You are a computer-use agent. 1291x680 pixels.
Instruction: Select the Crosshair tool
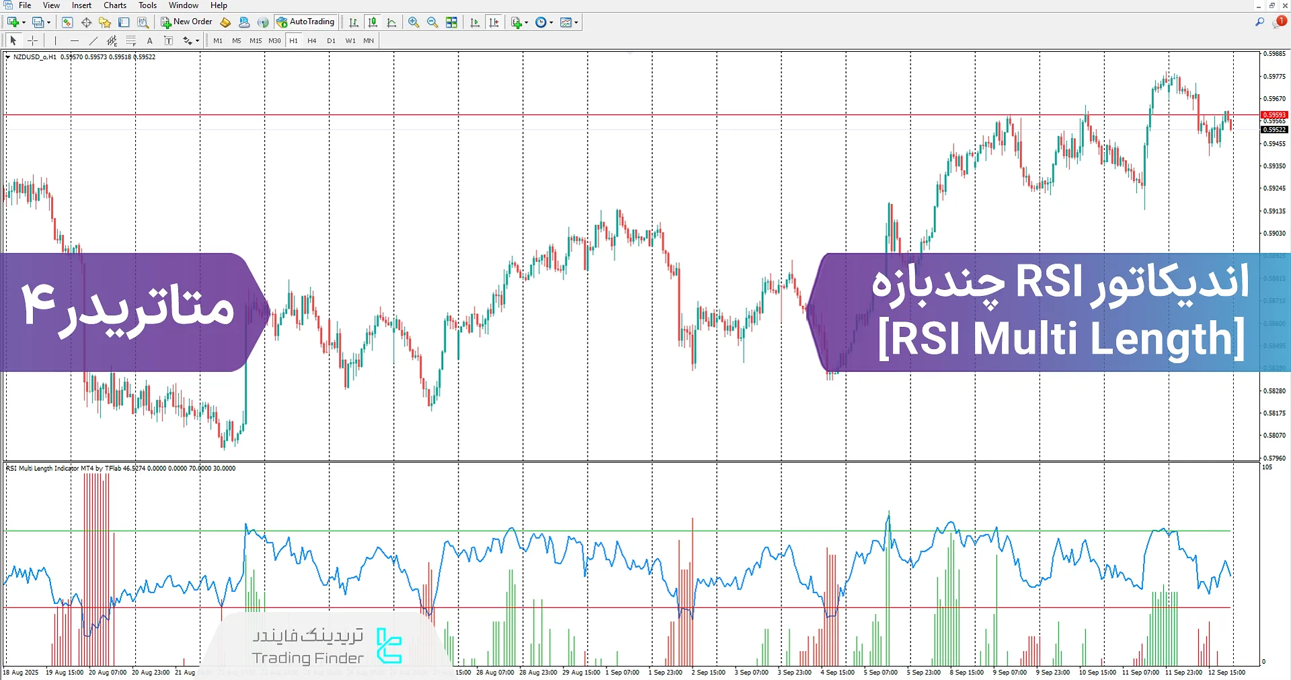pos(32,40)
